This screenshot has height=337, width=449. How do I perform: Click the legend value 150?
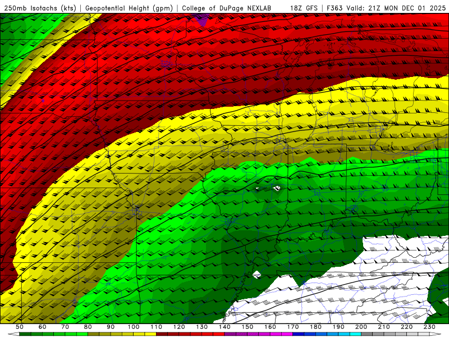click(248, 327)
